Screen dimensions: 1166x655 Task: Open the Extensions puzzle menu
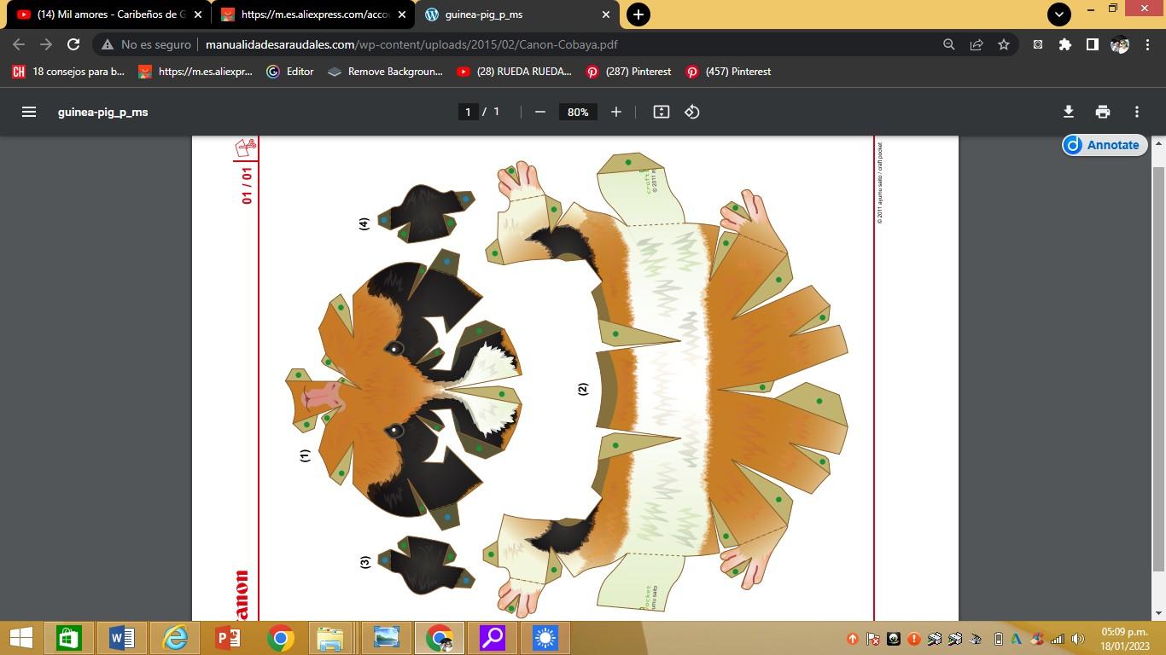pyautogui.click(x=1065, y=44)
